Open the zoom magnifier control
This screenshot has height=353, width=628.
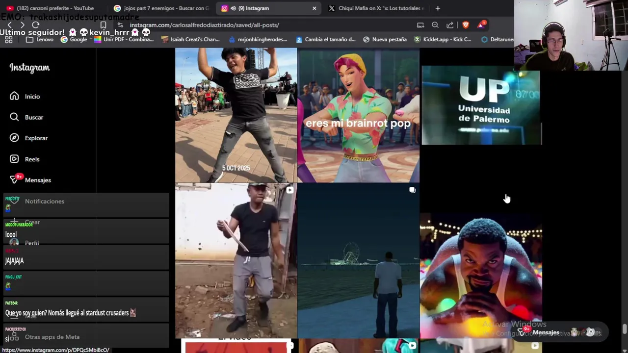[x=435, y=25]
